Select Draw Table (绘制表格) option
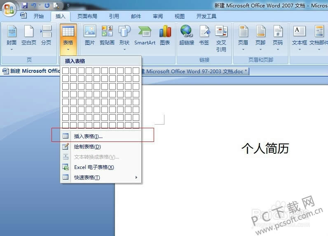Screen dimensions: 328x236 coord(87,147)
